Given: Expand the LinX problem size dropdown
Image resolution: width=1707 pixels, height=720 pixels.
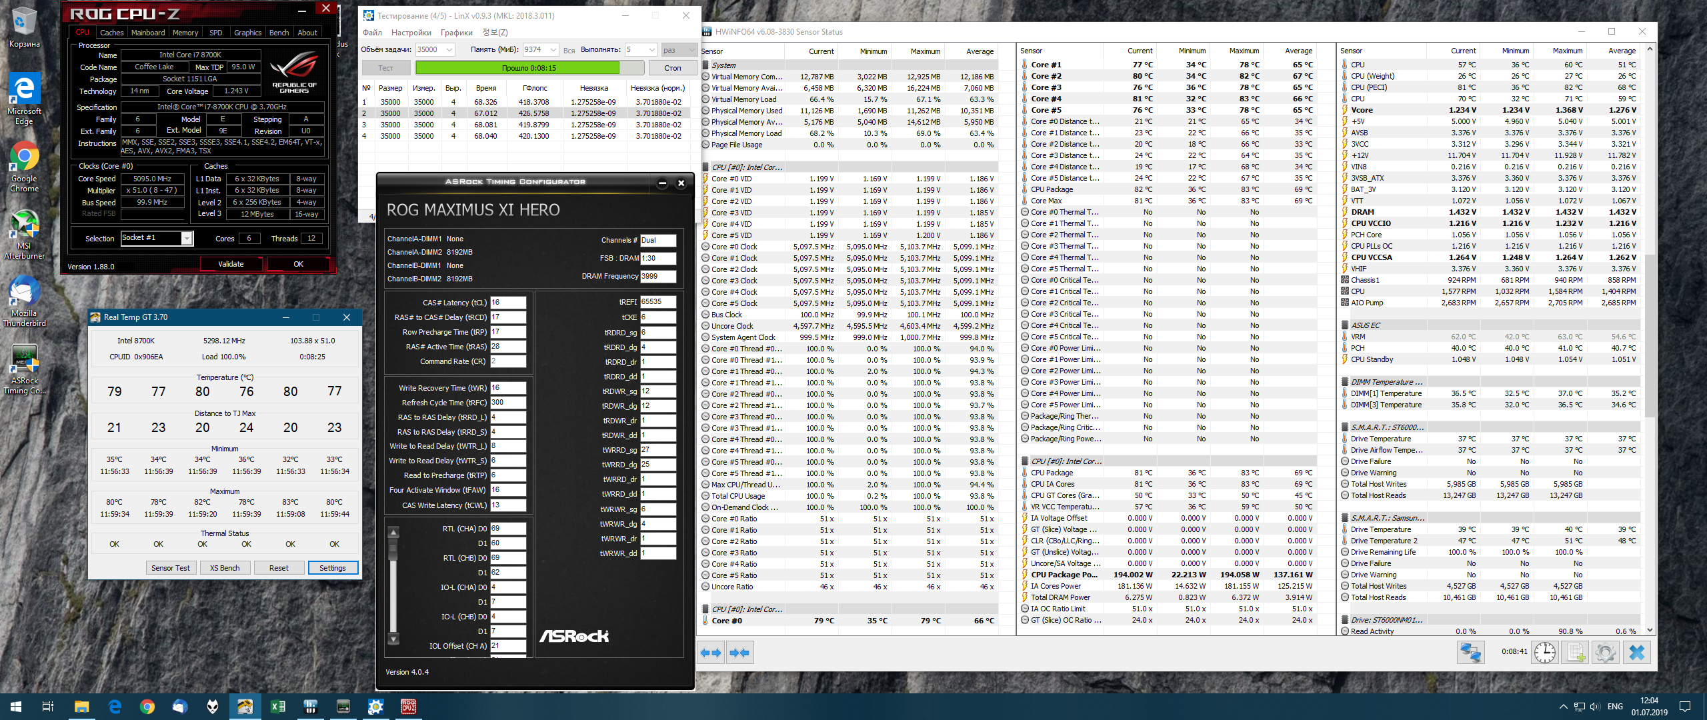Looking at the screenshot, I should (449, 50).
